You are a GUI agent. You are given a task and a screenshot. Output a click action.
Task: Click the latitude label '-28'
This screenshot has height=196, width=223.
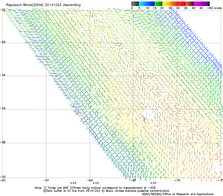pos(3,142)
